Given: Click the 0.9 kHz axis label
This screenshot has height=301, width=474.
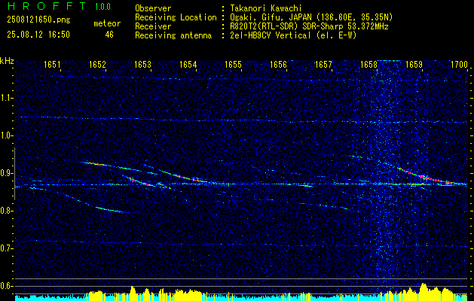Looking at the screenshot, I should [x=6, y=173].
